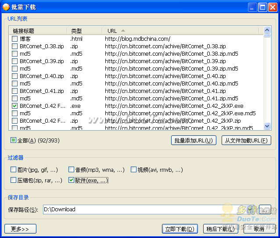
Task: Check the 博客 row checkbox
Action: pos(14,39)
